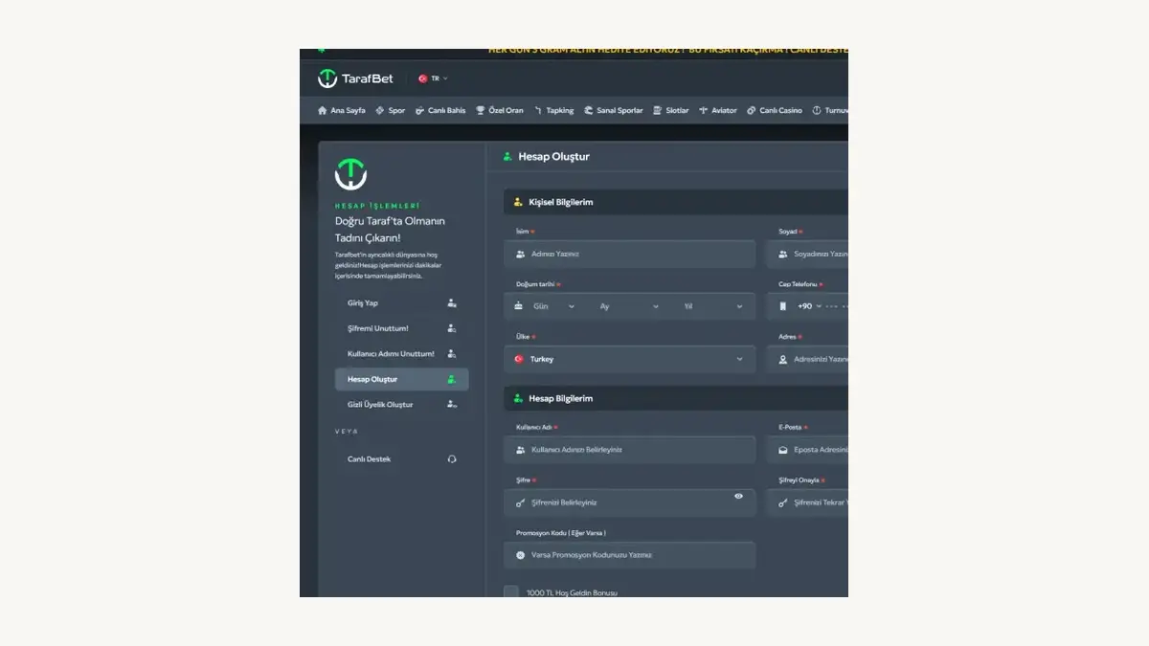Open the Slotlar menu item
This screenshot has height=646, width=1149.
(671, 111)
